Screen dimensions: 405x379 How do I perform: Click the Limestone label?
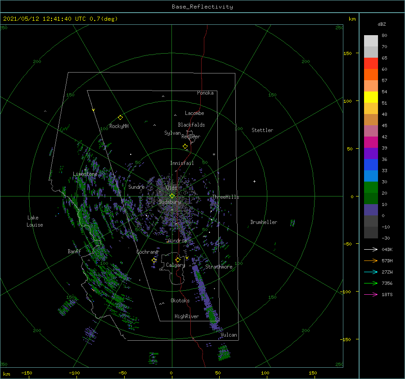(85, 174)
